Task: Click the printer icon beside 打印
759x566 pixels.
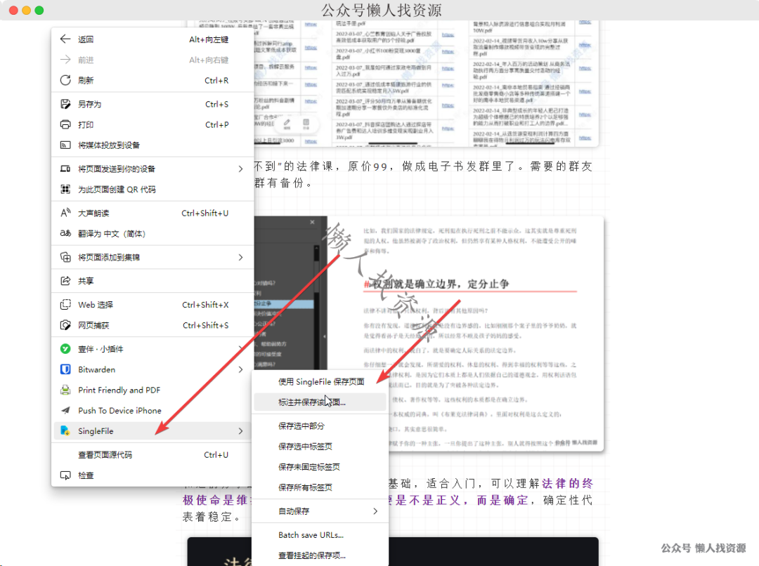Action: pos(65,125)
